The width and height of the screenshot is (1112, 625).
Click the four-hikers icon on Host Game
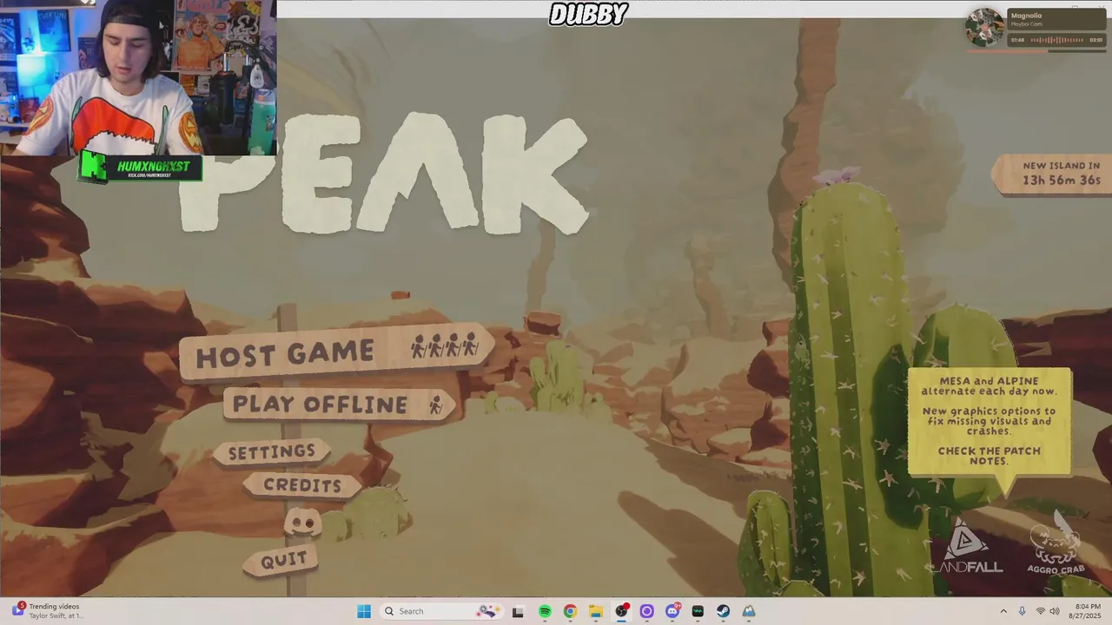click(445, 348)
